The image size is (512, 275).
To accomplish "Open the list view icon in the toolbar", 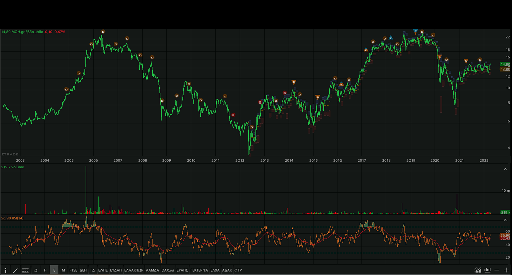I will pos(25,270).
